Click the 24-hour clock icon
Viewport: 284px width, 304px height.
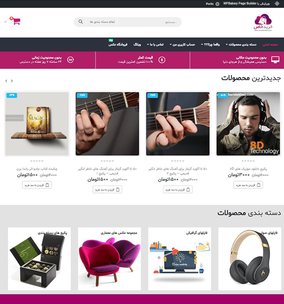pos(71,60)
